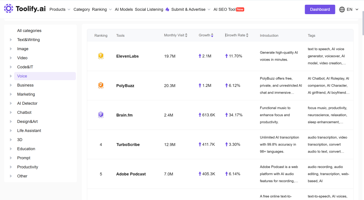This screenshot has height=200, width=364.
Task: Sort table using Growth Rate arrows
Action: pos(247,35)
